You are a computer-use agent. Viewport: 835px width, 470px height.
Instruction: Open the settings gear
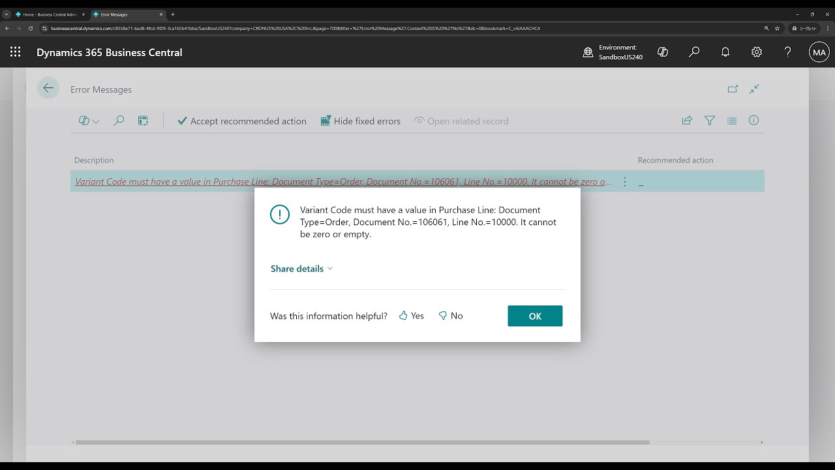pyautogui.click(x=757, y=52)
